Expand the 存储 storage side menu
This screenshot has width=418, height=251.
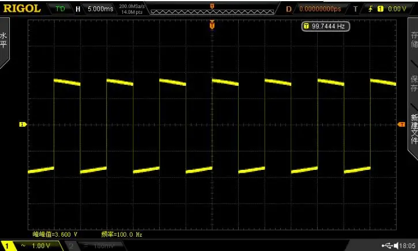[x=414, y=39]
